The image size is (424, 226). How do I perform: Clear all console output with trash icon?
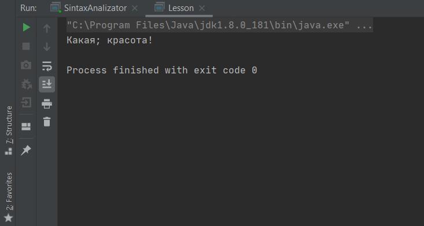pyautogui.click(x=47, y=121)
